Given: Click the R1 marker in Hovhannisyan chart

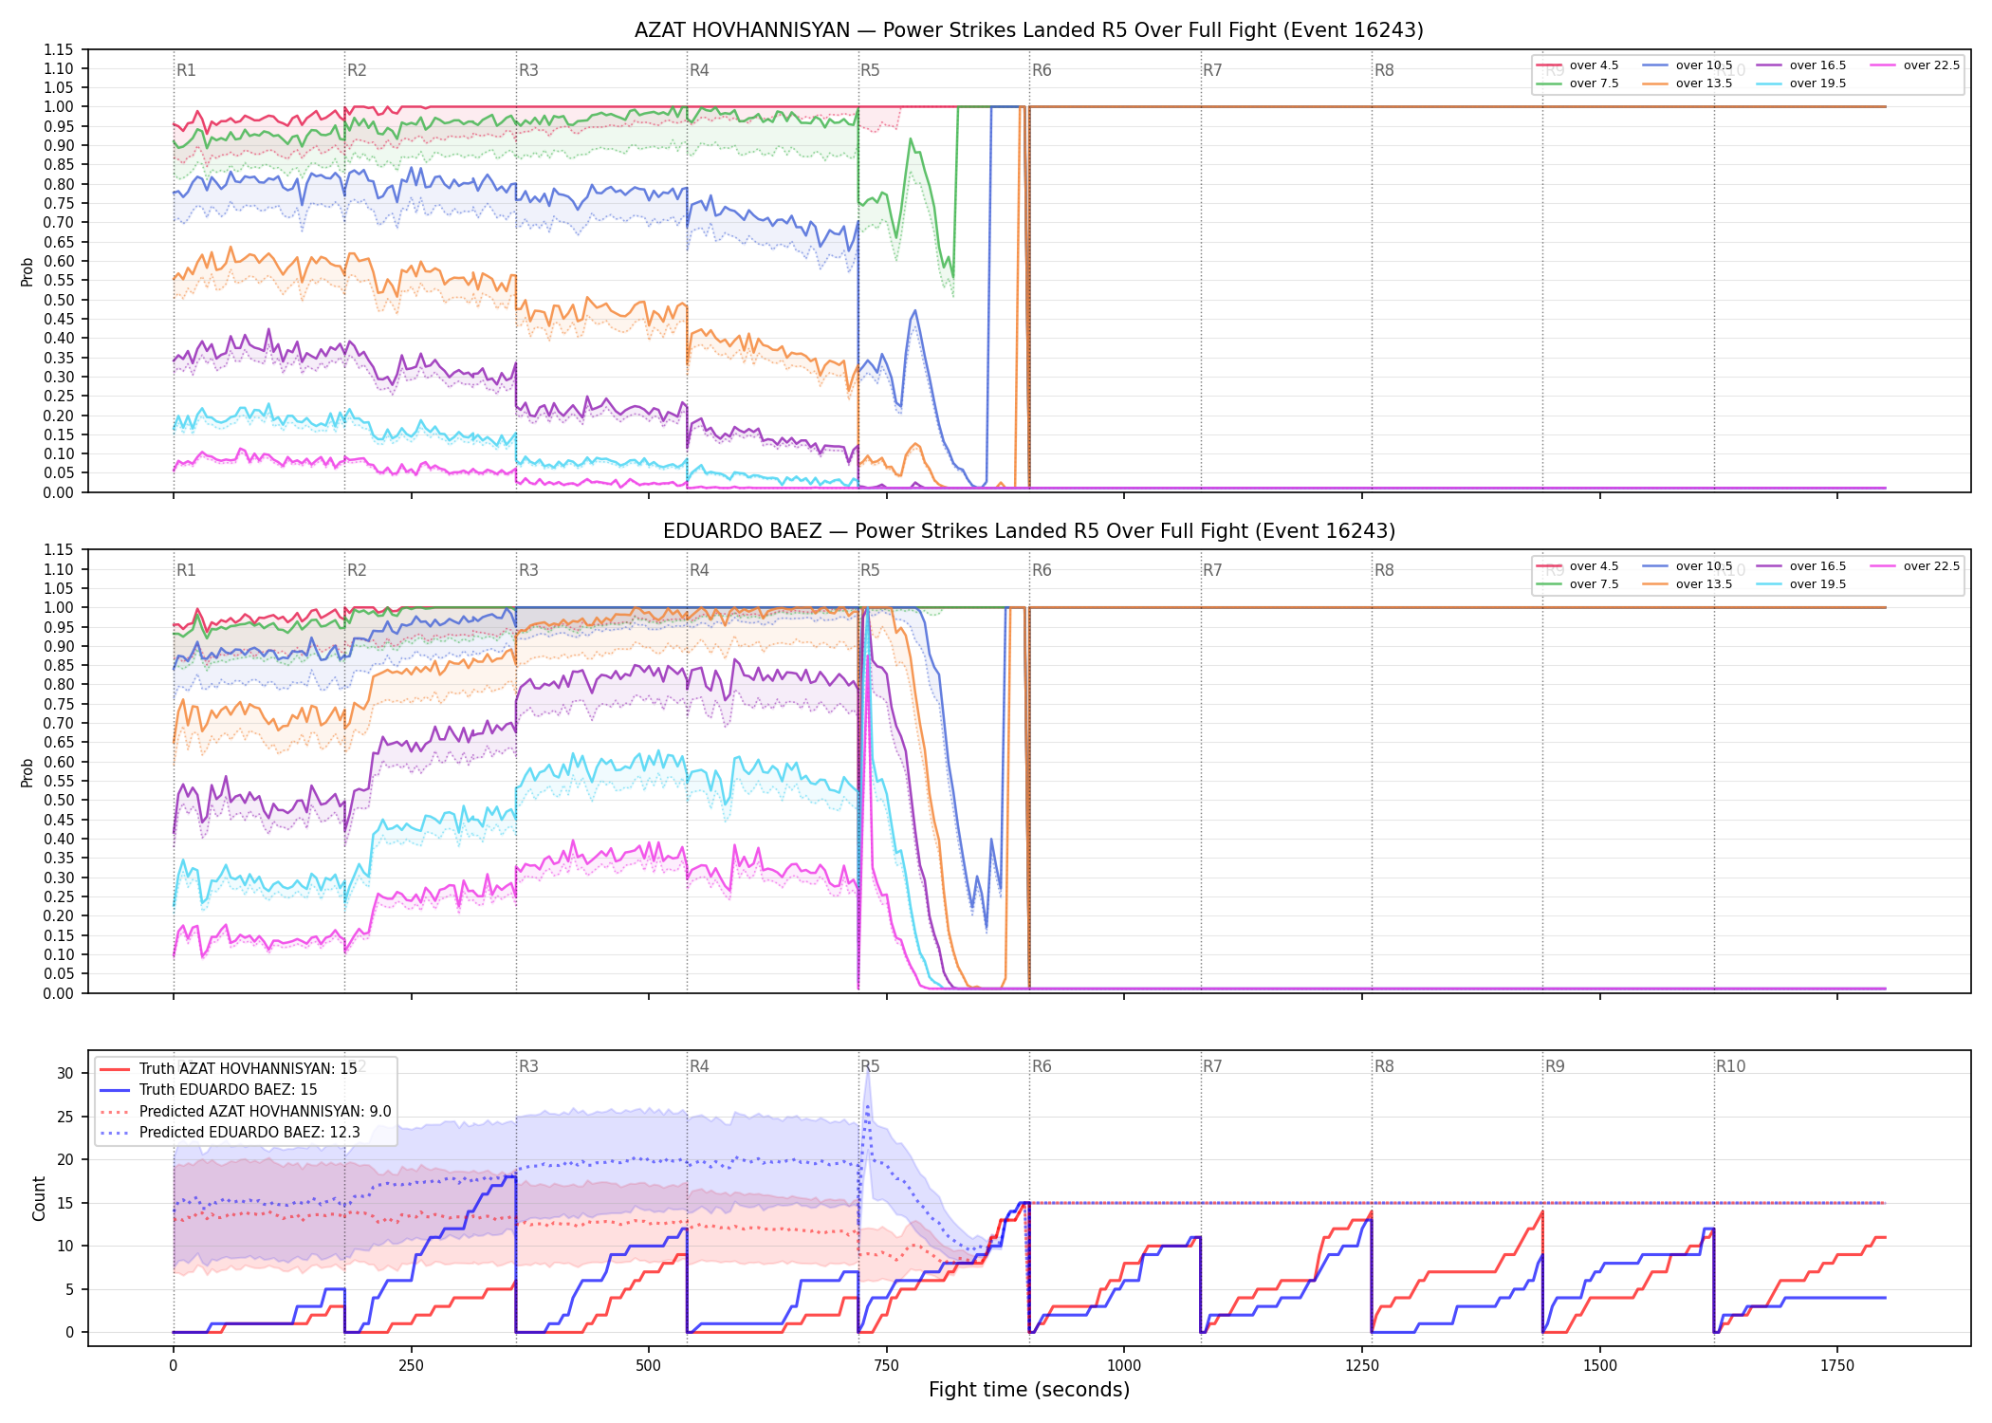Looking at the screenshot, I should (x=186, y=70).
